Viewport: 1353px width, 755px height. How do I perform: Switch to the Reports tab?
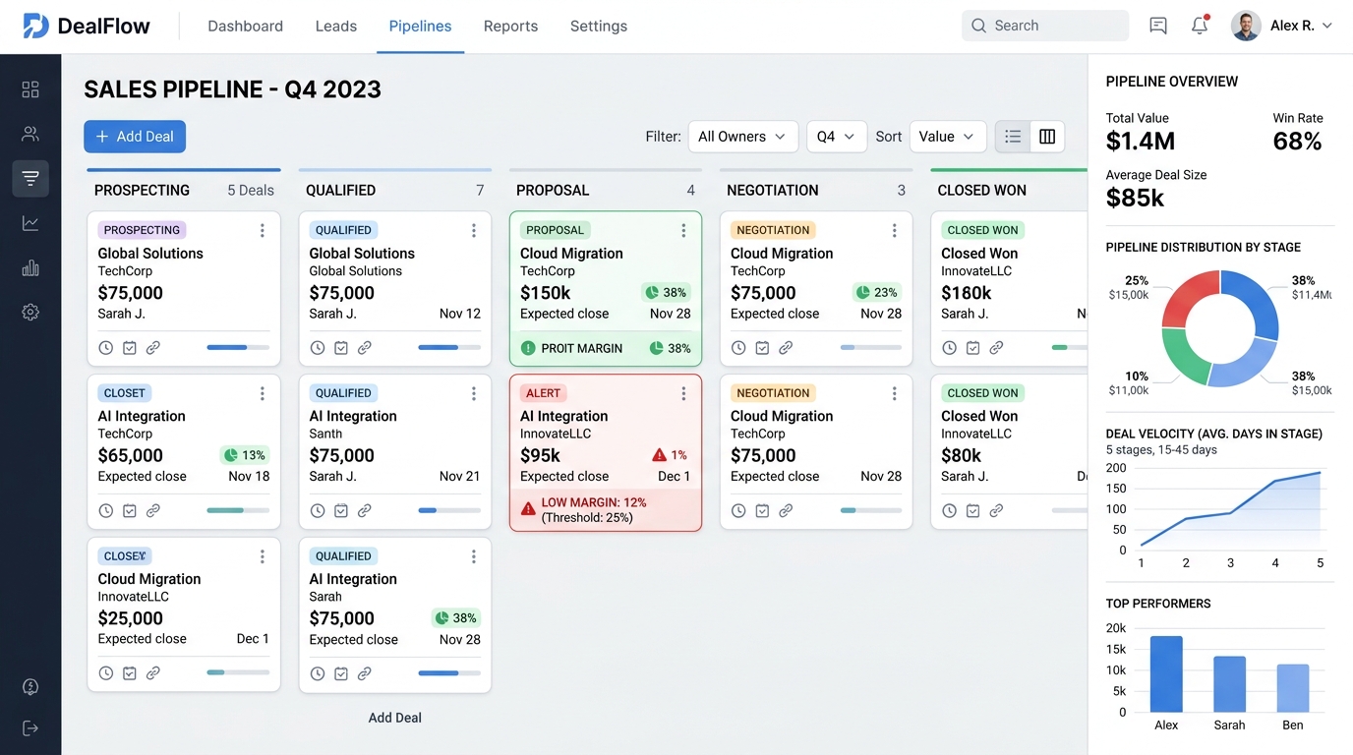point(510,27)
